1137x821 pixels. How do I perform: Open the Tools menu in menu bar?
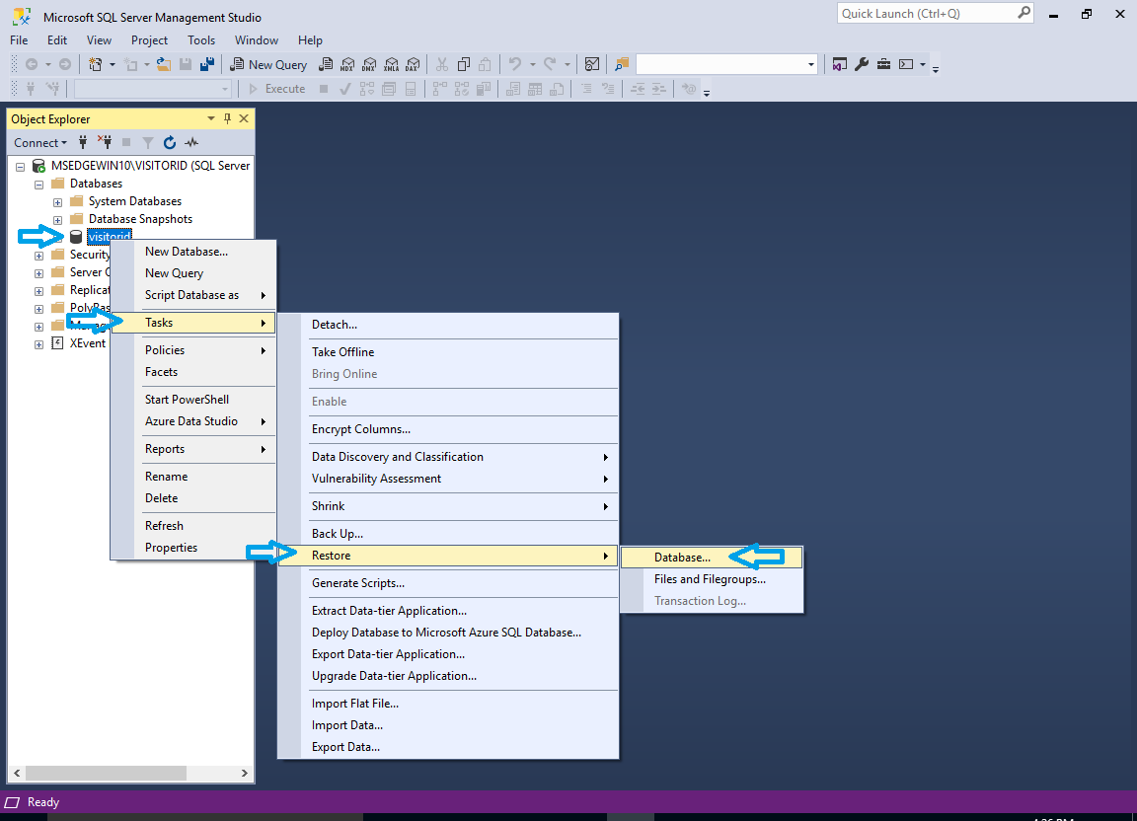pos(201,40)
